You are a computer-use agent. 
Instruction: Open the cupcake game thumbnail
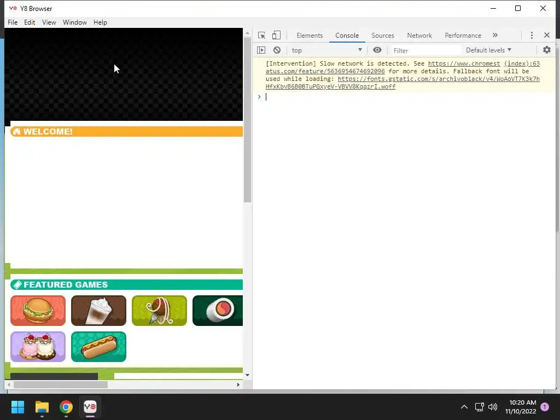[38, 346]
